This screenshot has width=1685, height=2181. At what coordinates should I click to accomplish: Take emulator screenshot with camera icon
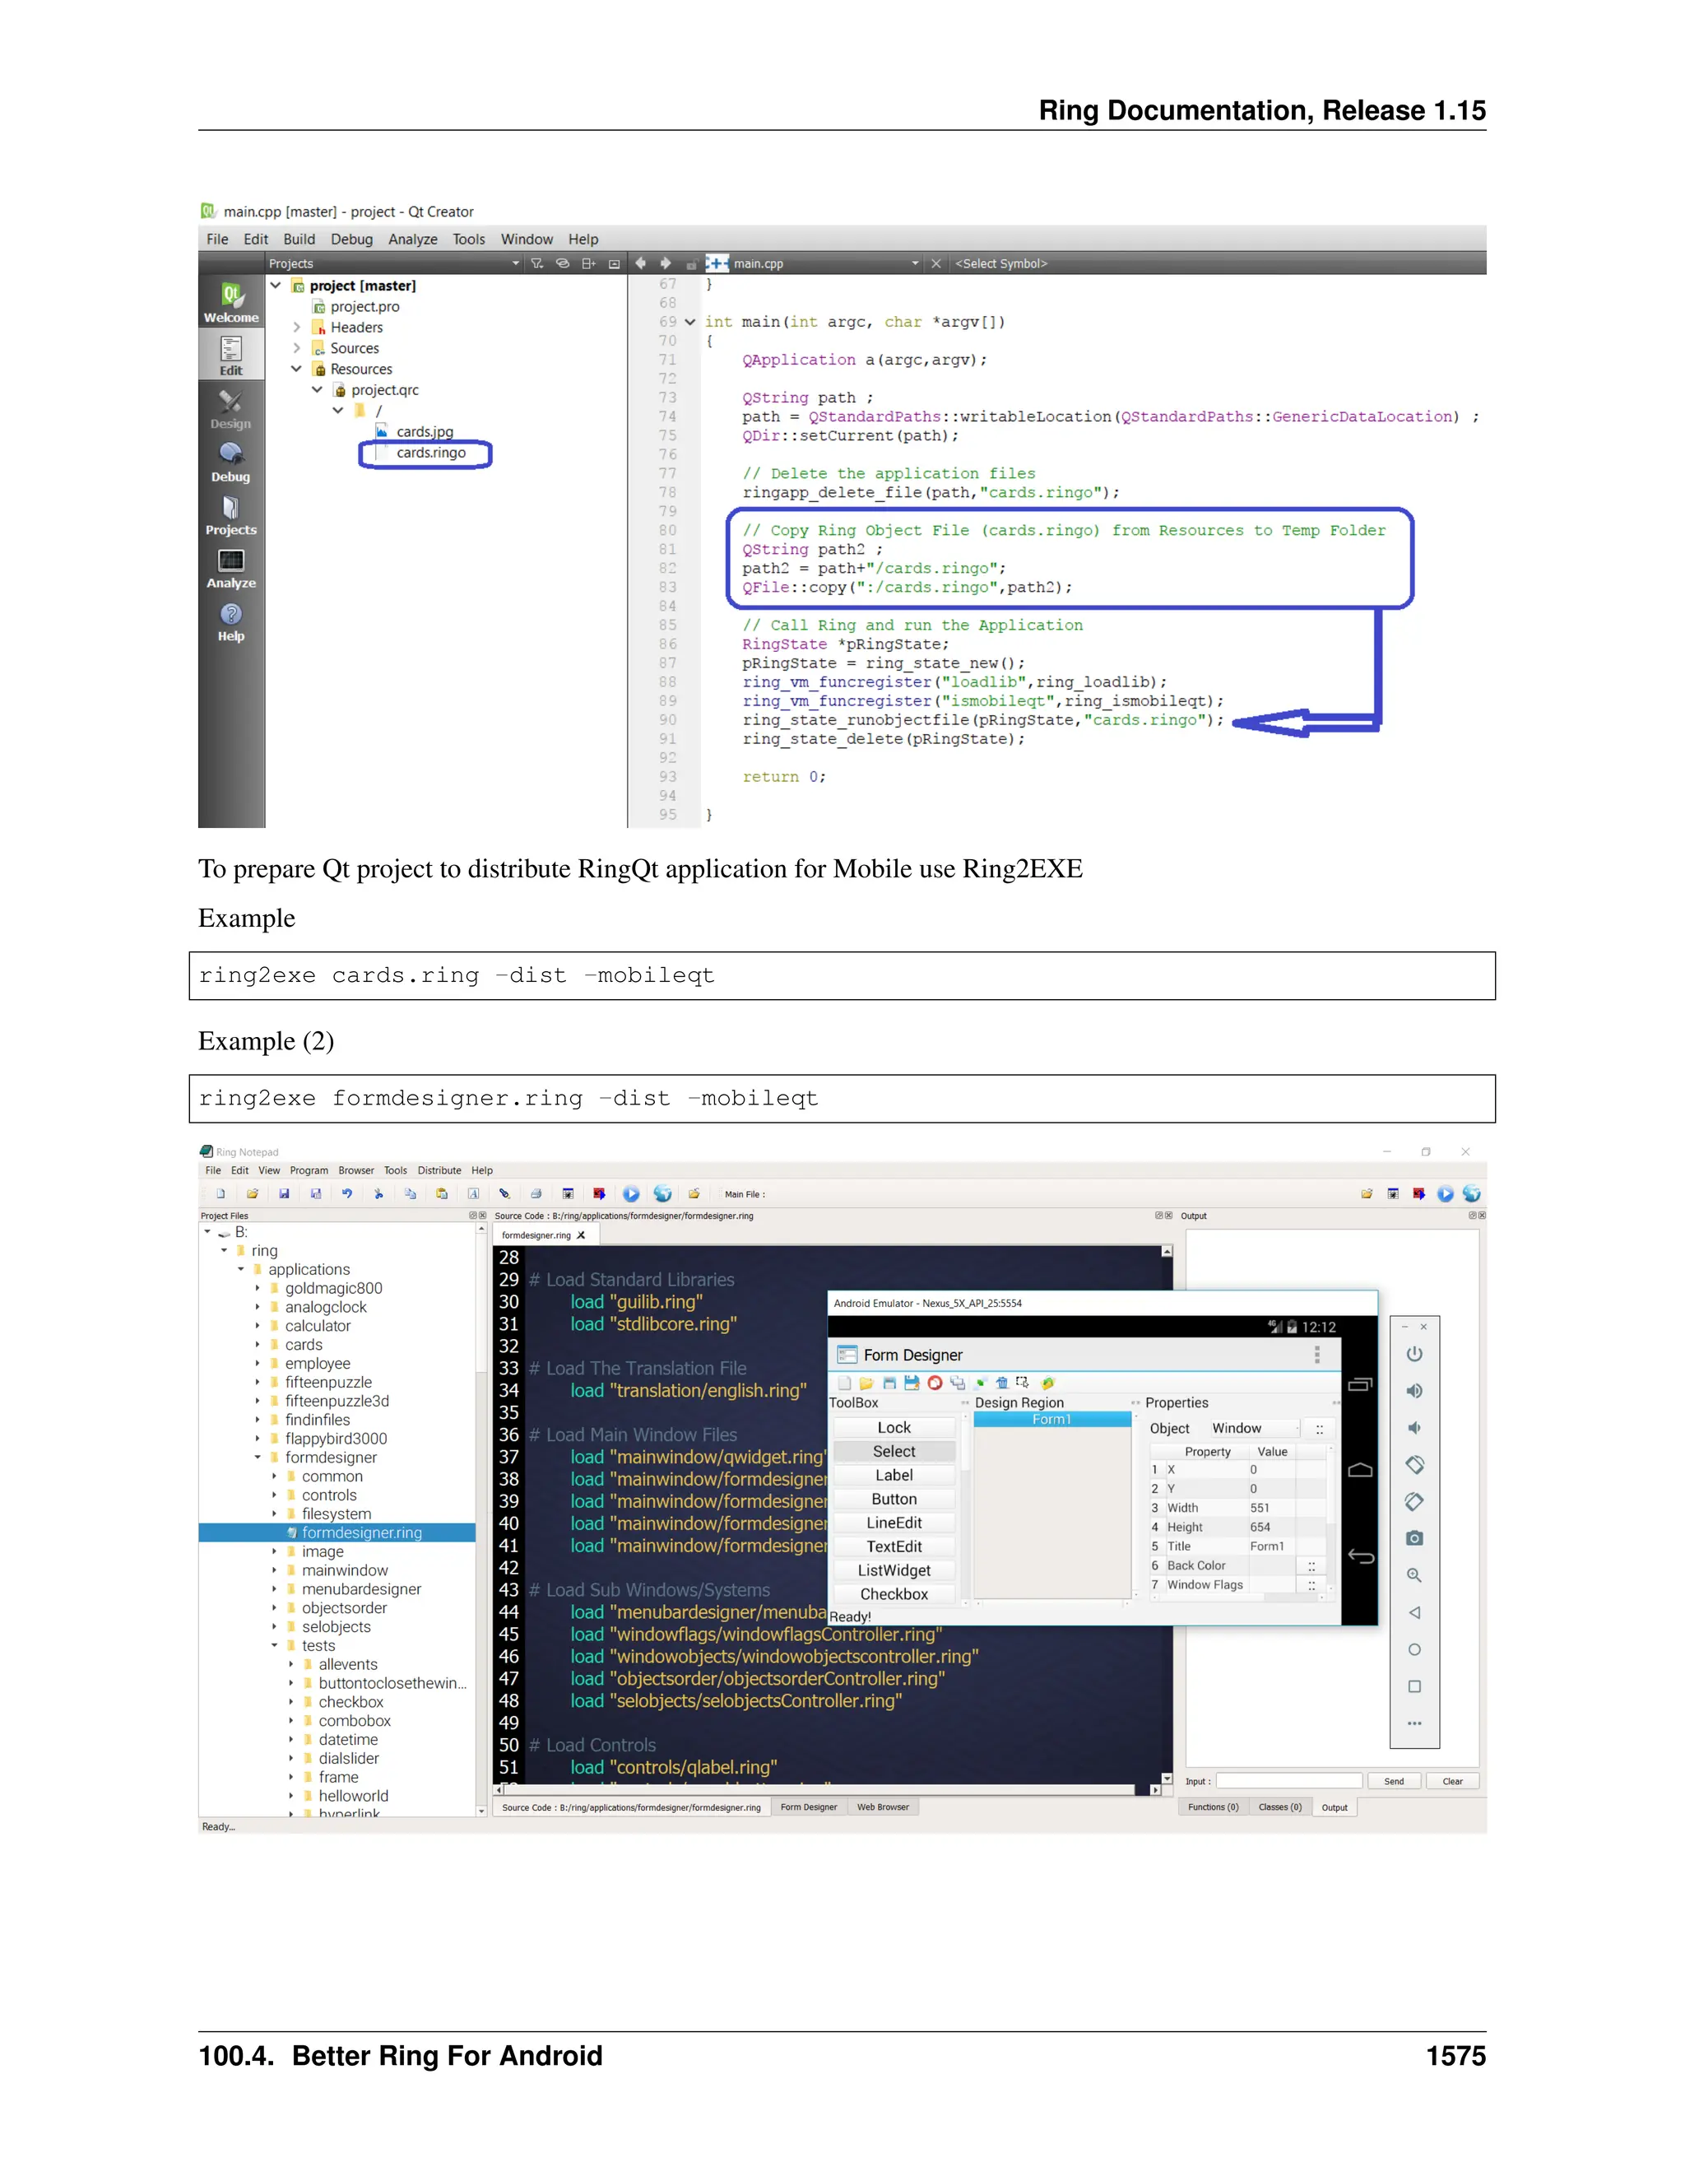1413,1539
